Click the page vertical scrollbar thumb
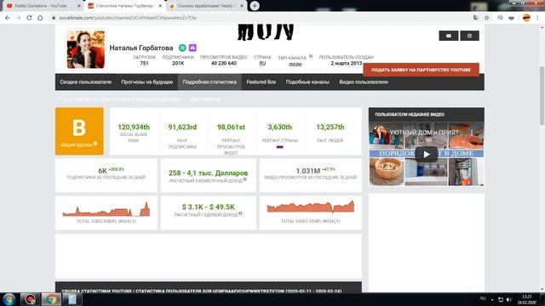The image size is (545, 306). click(542, 95)
